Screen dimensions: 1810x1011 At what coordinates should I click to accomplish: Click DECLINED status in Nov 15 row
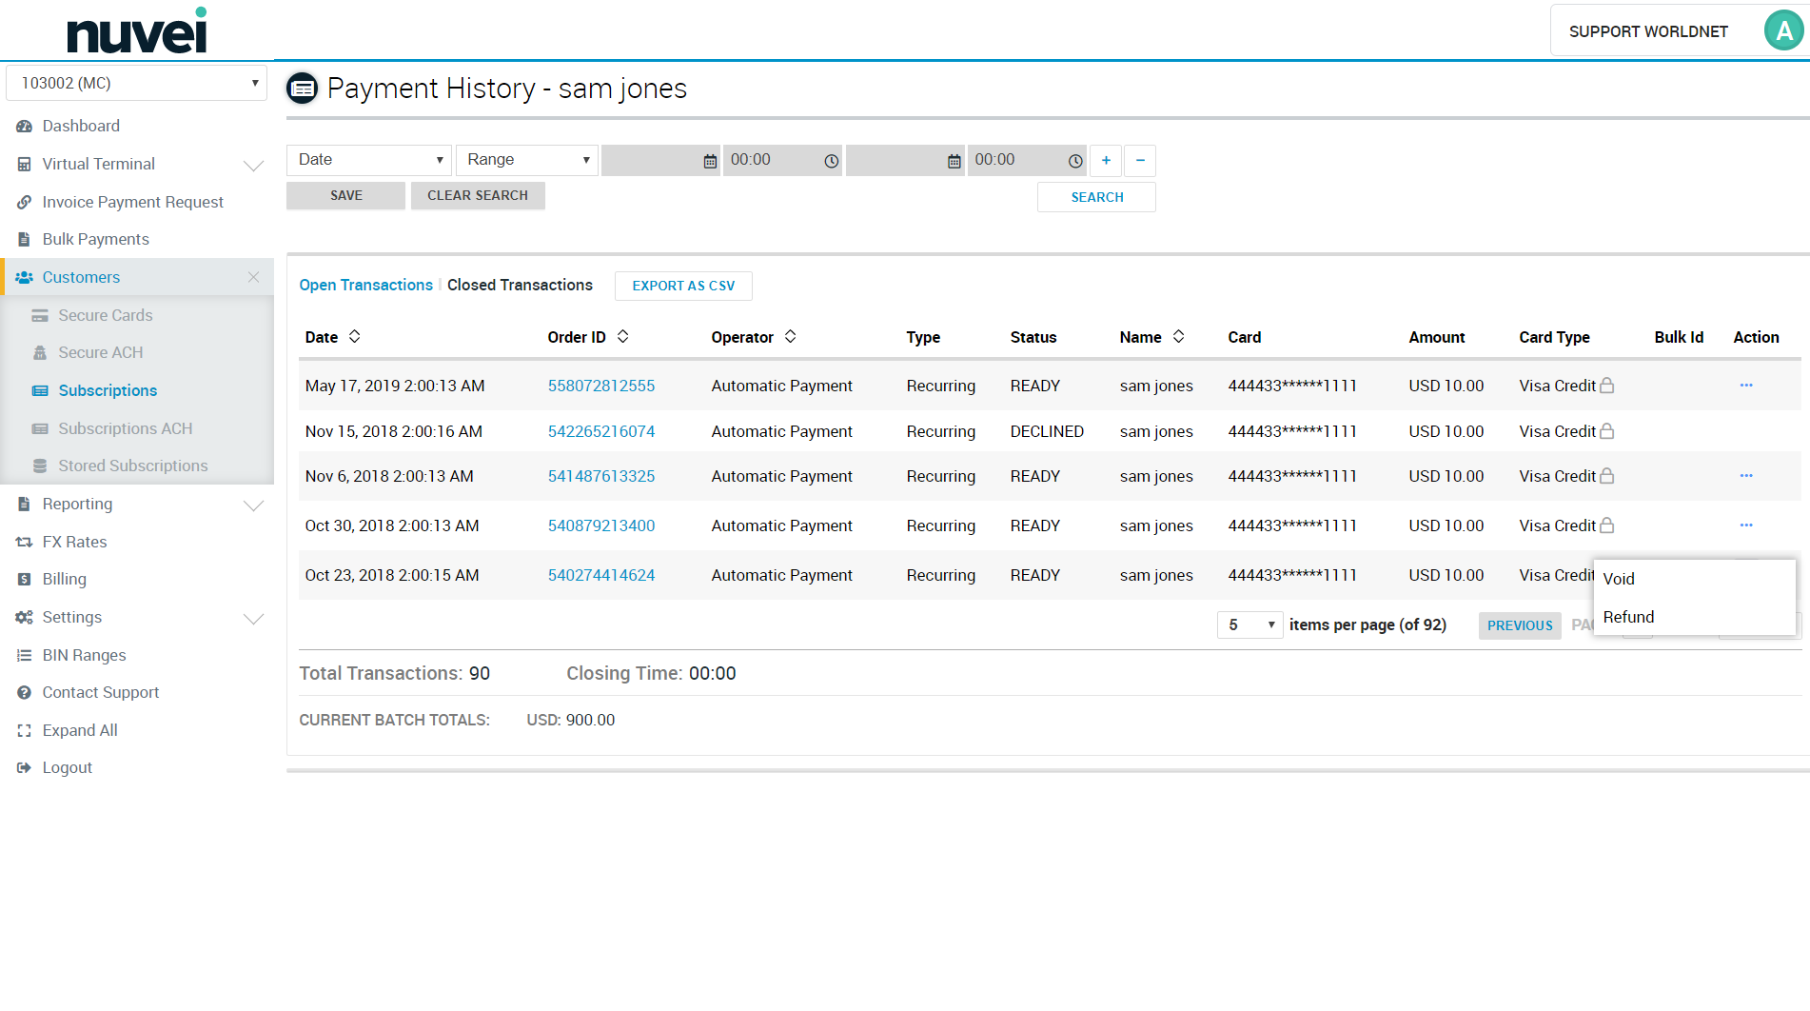[1047, 431]
